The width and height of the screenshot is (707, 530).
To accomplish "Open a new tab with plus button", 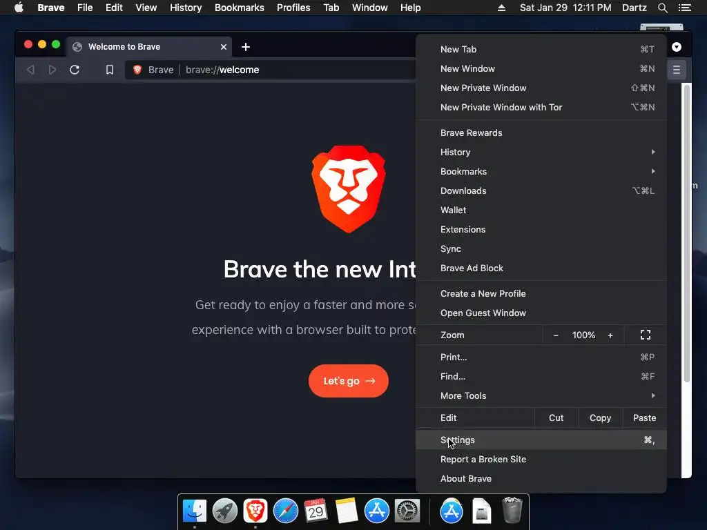I will [246, 47].
